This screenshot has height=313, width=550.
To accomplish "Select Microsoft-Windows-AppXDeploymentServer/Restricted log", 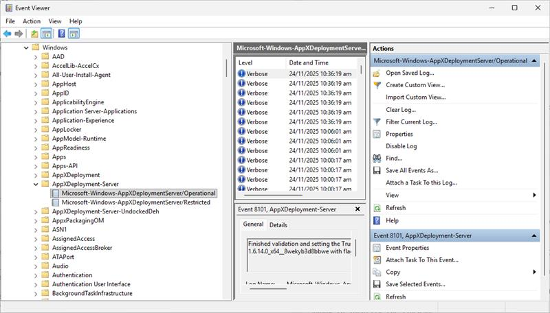I will click(135, 202).
